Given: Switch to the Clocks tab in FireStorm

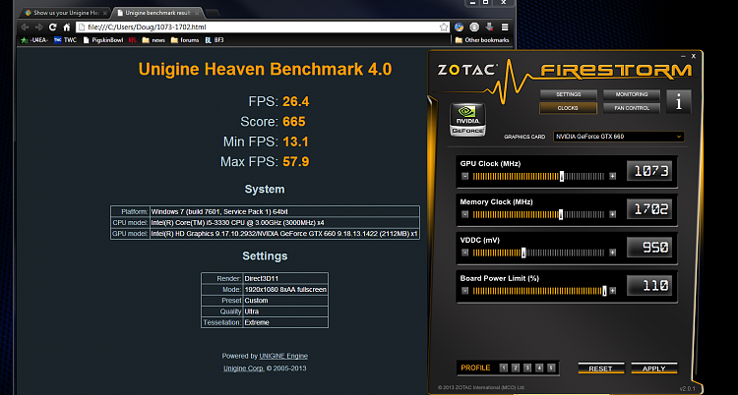Looking at the screenshot, I should [568, 108].
